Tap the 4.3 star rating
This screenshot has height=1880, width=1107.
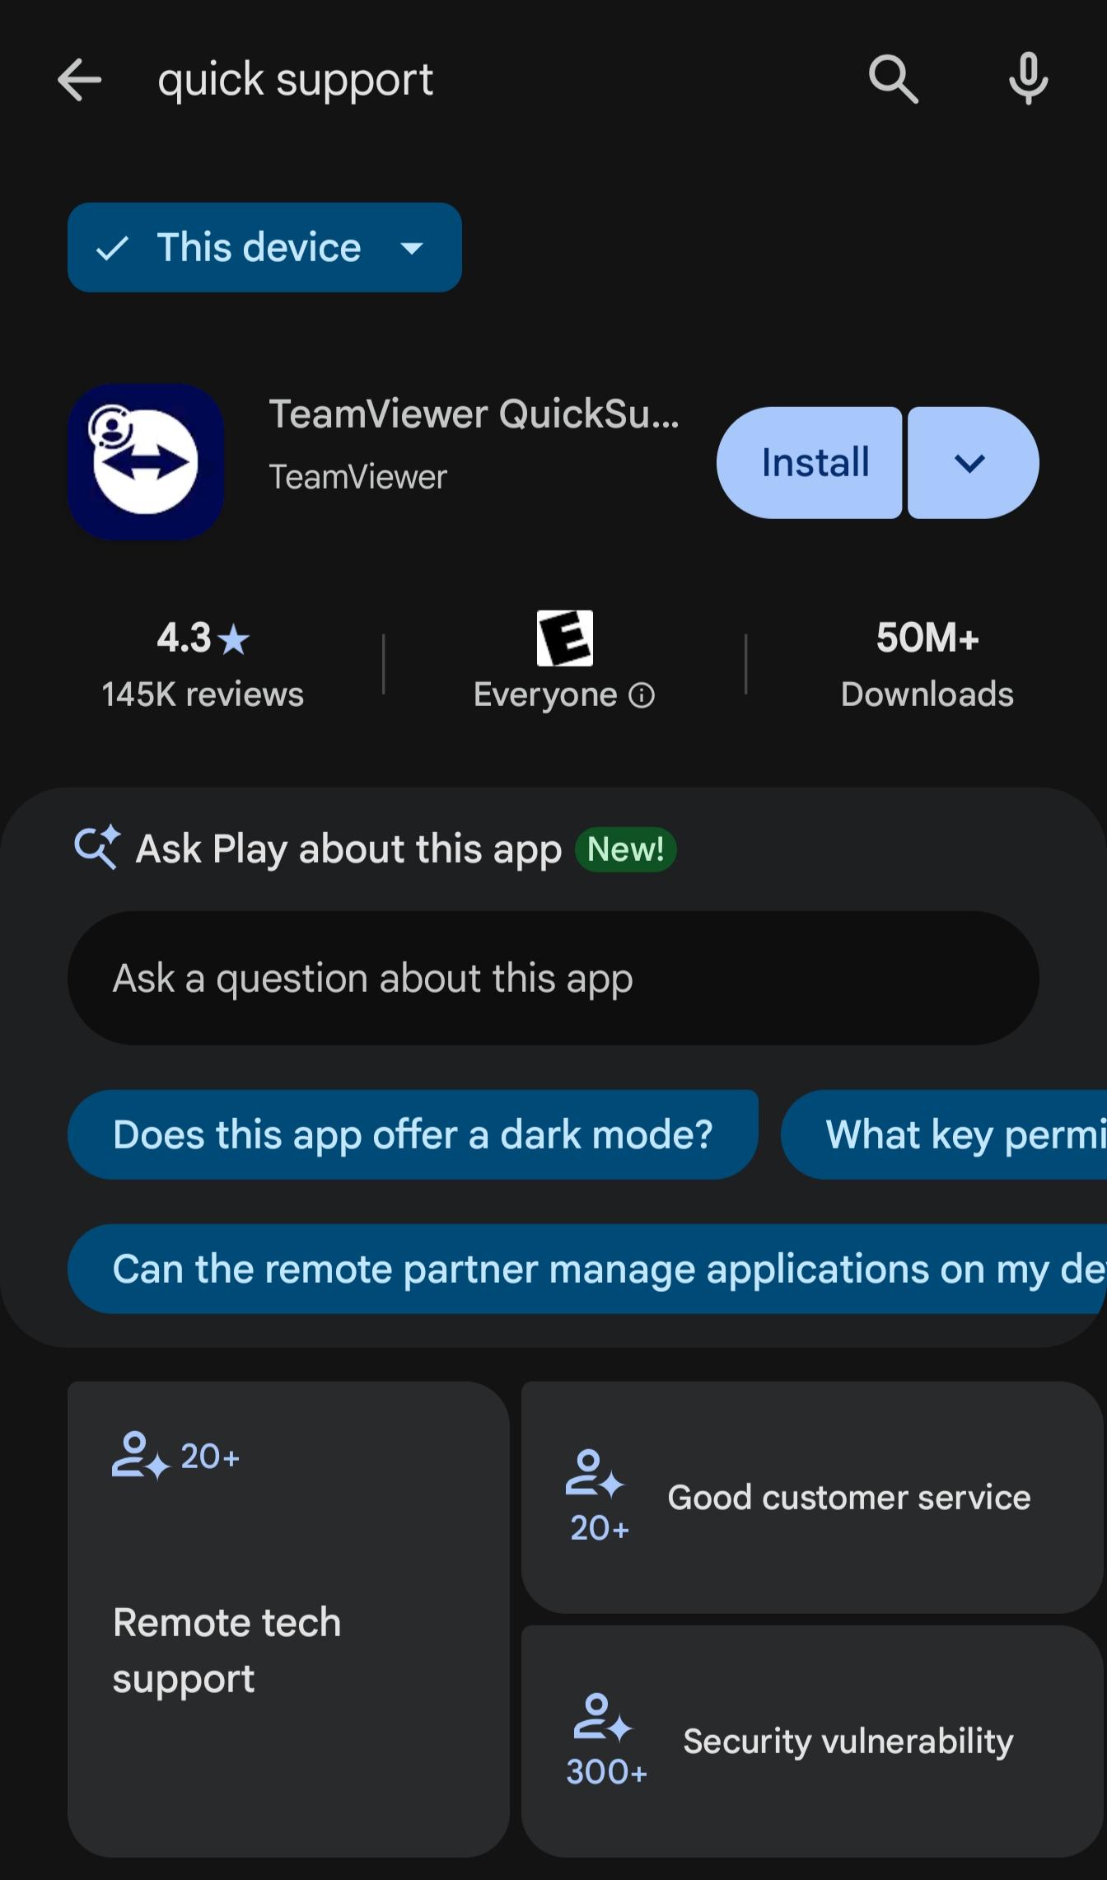(203, 638)
